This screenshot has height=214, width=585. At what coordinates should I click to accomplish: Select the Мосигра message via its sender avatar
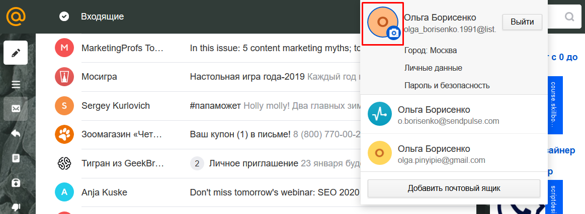tap(64, 77)
